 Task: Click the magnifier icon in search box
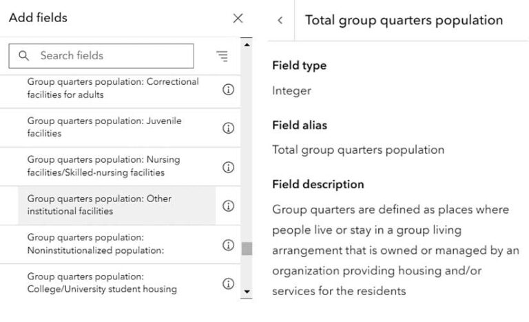24,56
